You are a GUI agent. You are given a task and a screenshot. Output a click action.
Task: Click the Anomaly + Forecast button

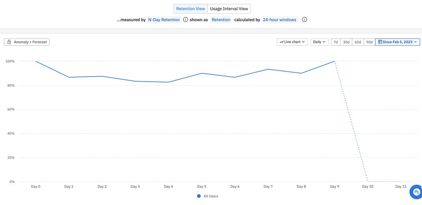[x=27, y=42]
